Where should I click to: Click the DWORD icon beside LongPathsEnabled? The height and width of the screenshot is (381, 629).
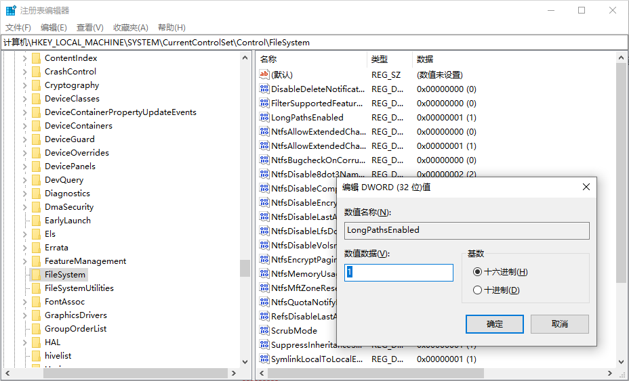click(264, 117)
